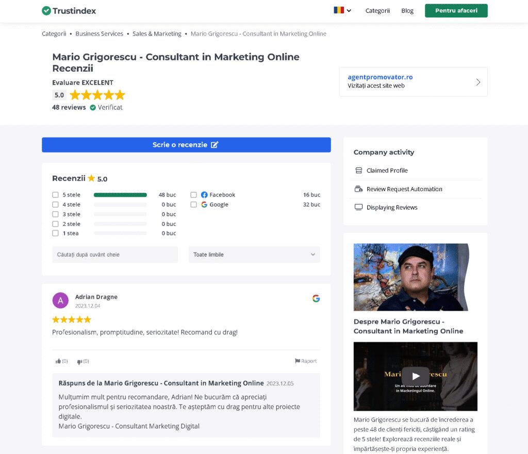The image size is (528, 454).
Task: Click the green Verificat checkmark badge
Action: click(x=93, y=107)
